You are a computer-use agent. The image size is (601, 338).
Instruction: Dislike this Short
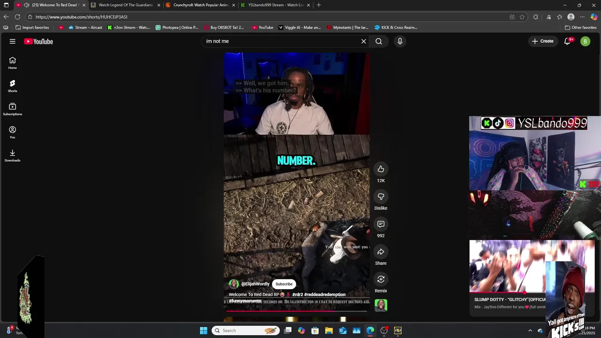pos(381,196)
